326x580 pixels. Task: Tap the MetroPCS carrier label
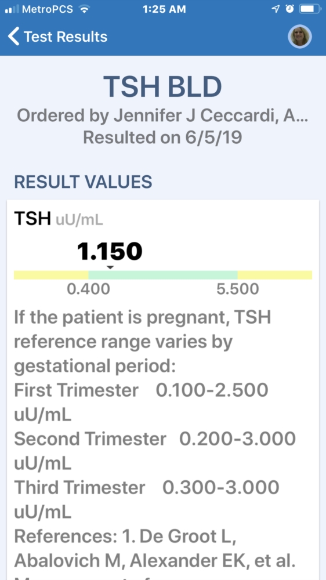[x=48, y=9]
